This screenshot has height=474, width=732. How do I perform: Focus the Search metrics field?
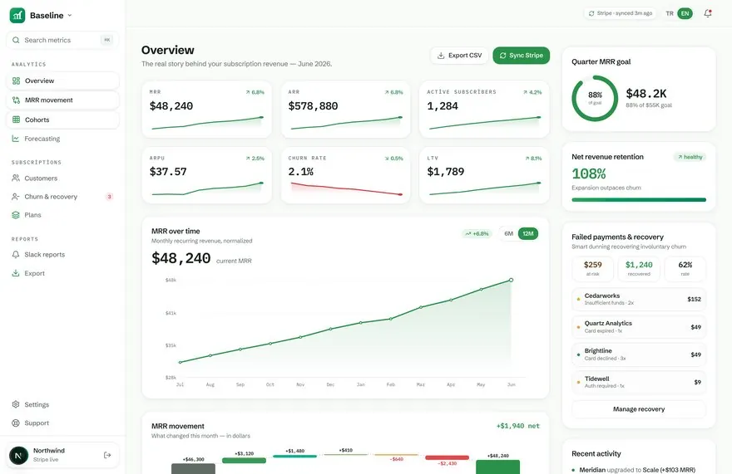click(62, 40)
